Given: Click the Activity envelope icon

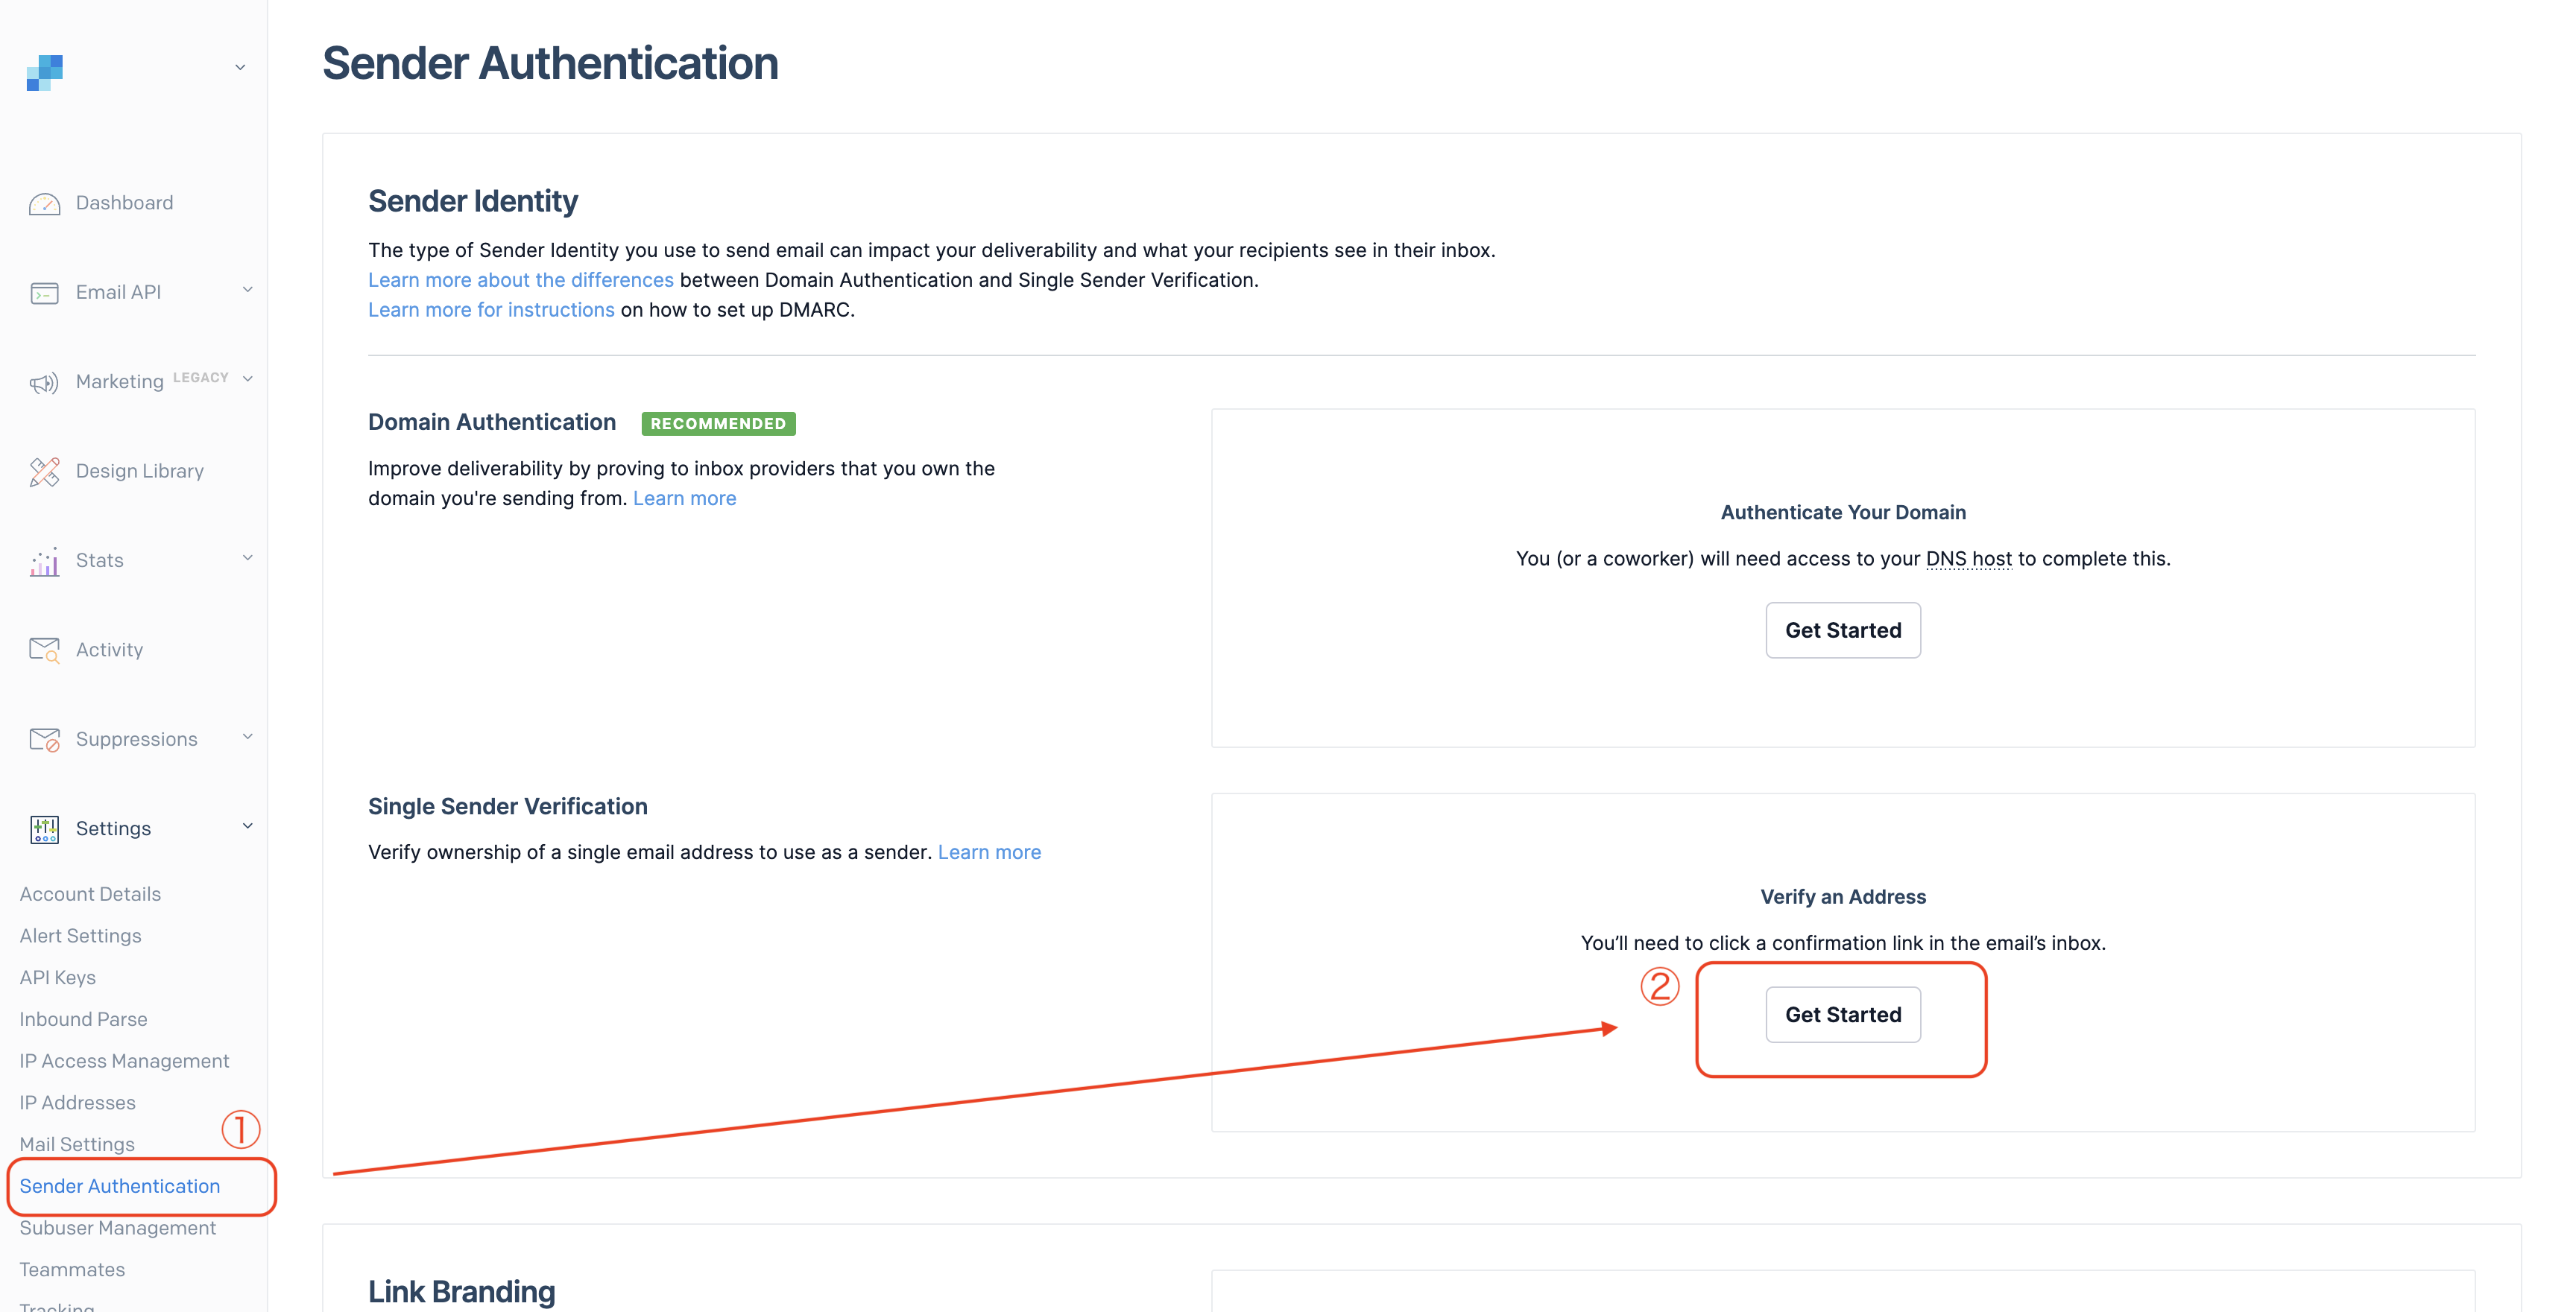Looking at the screenshot, I should pos(44,650).
